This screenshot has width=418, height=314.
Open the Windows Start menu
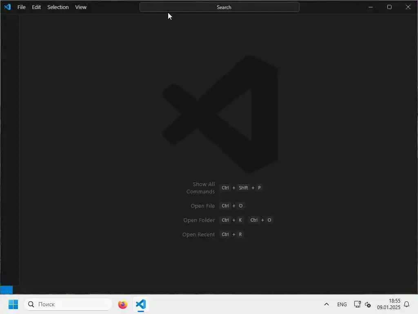pyautogui.click(x=13, y=304)
